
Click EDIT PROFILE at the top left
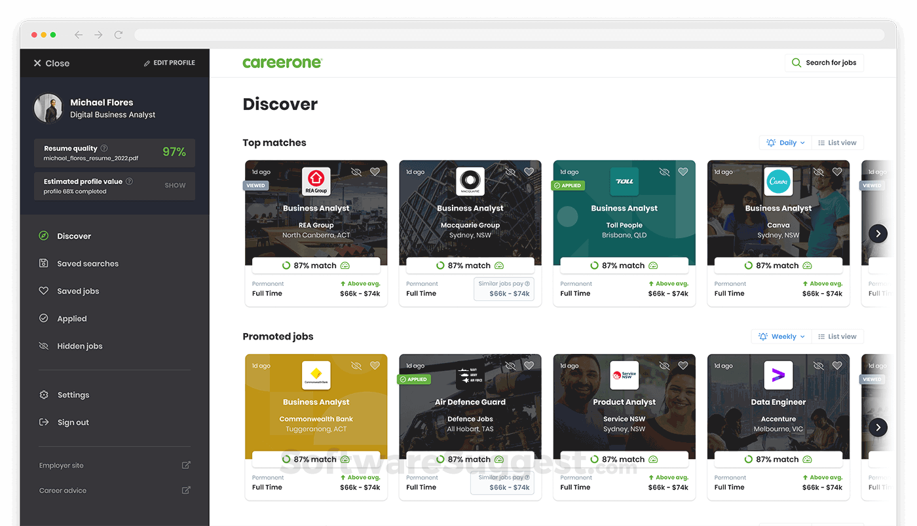point(169,62)
